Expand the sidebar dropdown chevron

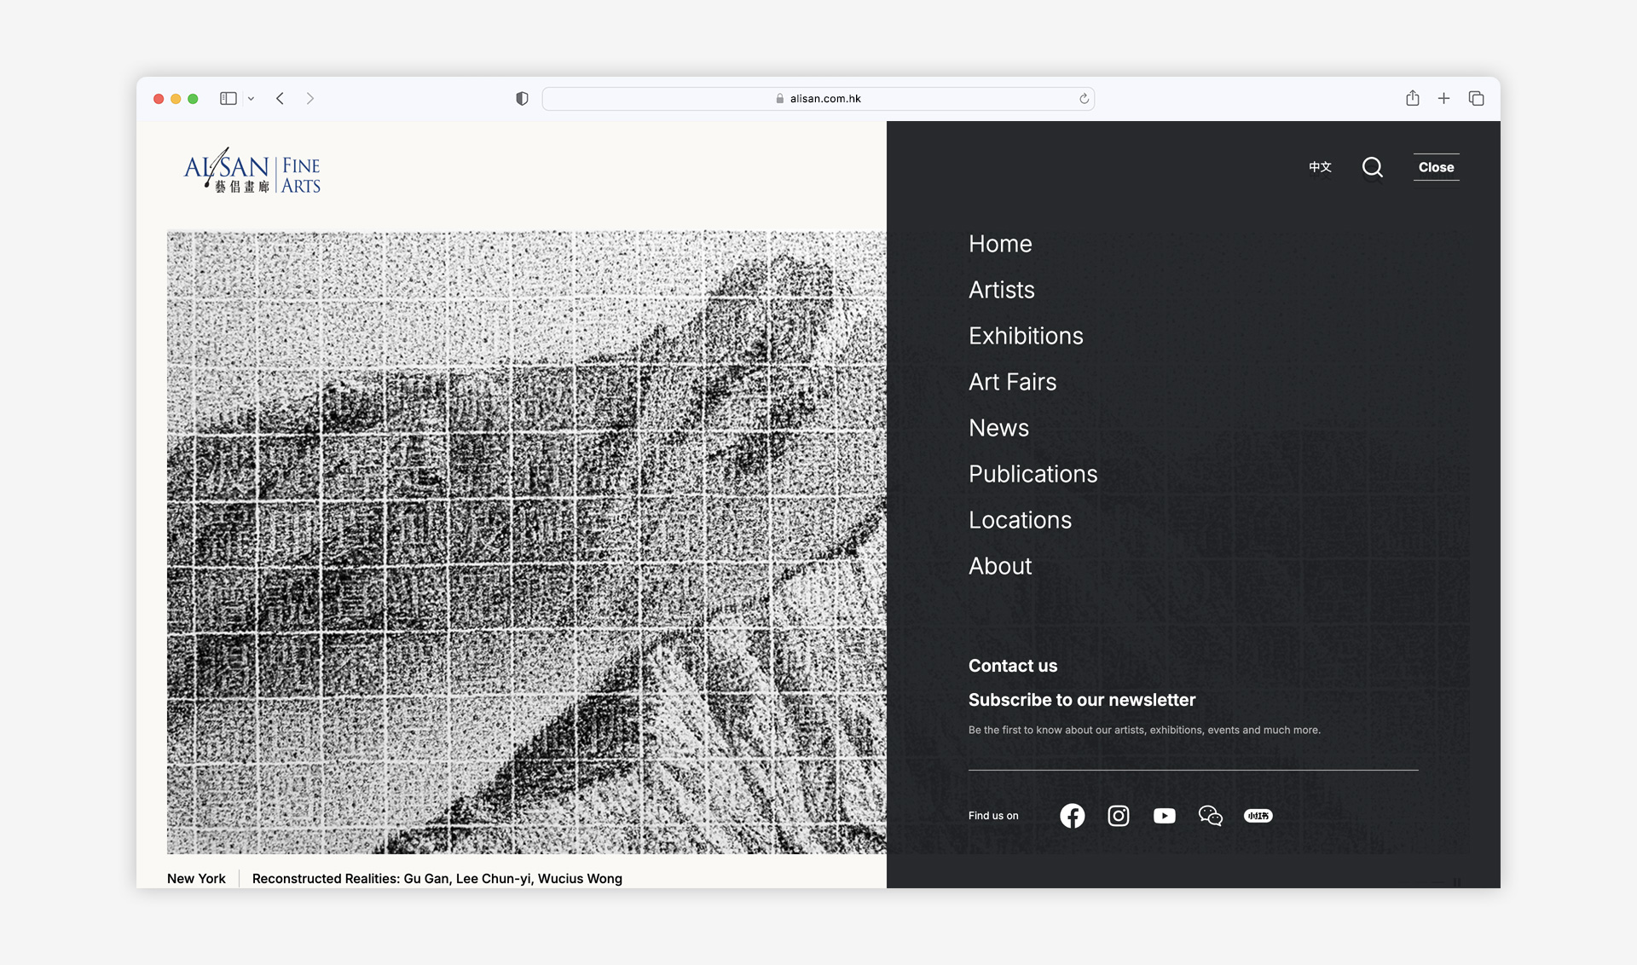click(x=251, y=99)
